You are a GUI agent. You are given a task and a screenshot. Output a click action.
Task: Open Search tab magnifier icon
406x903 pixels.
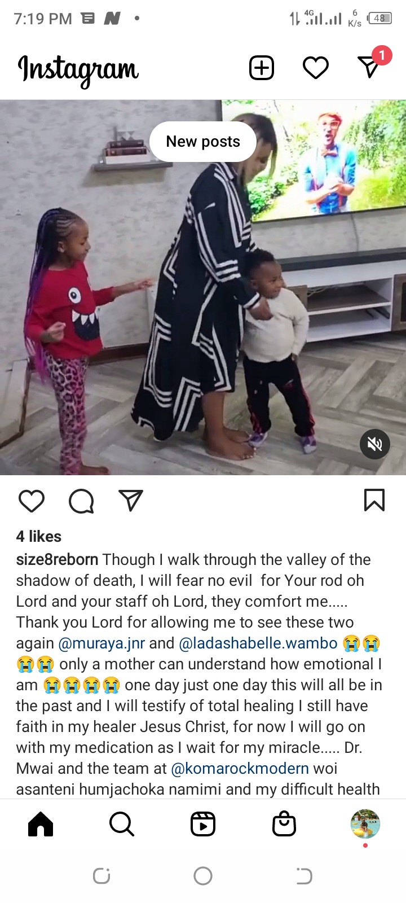click(x=122, y=824)
